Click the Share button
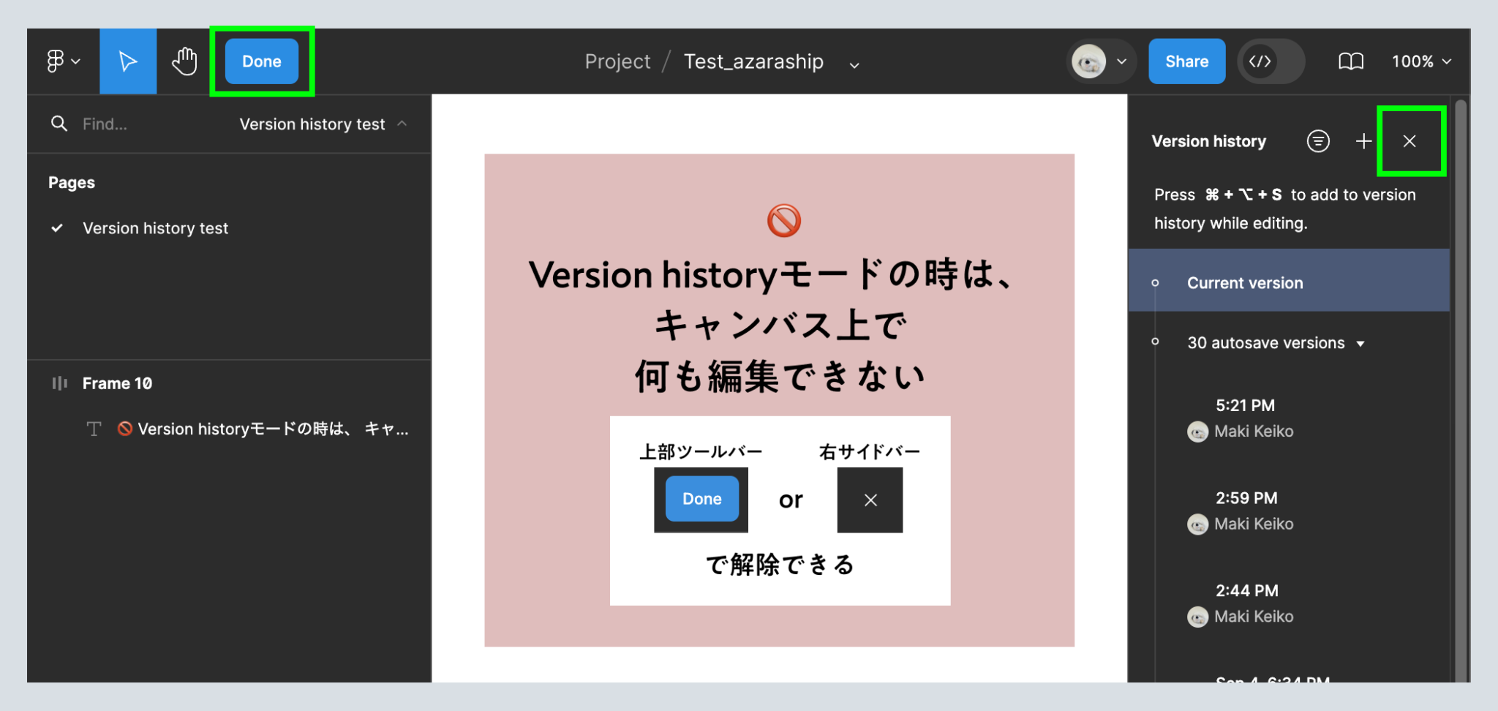 point(1186,61)
